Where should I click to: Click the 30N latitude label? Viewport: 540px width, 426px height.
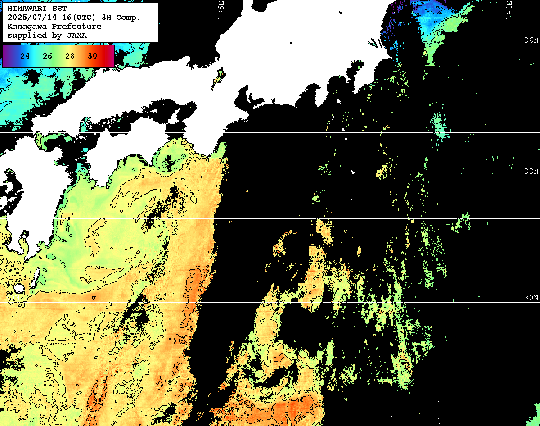pos(531,298)
